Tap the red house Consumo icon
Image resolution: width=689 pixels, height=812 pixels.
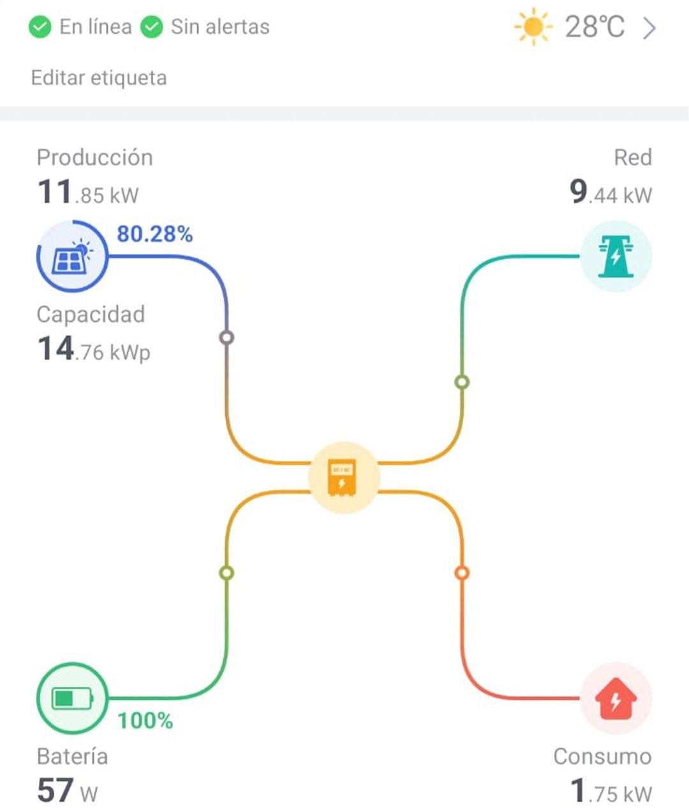616,698
